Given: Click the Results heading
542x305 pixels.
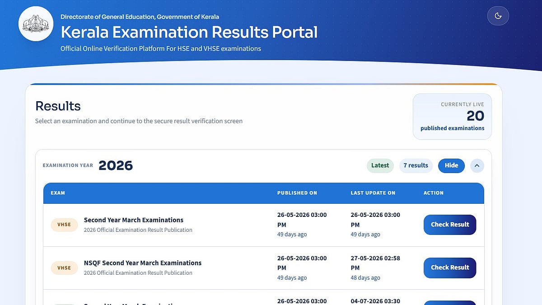Looking at the screenshot, I should (x=58, y=106).
